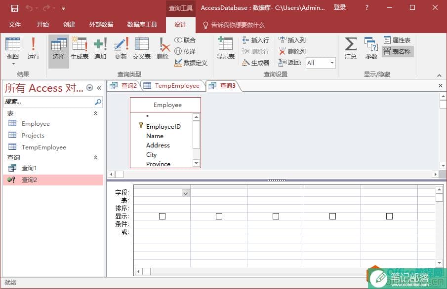Open the 文件 (File) menu
This screenshot has height=289, width=447.
14,25
